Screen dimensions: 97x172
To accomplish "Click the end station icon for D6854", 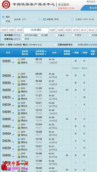I will [19, 77].
